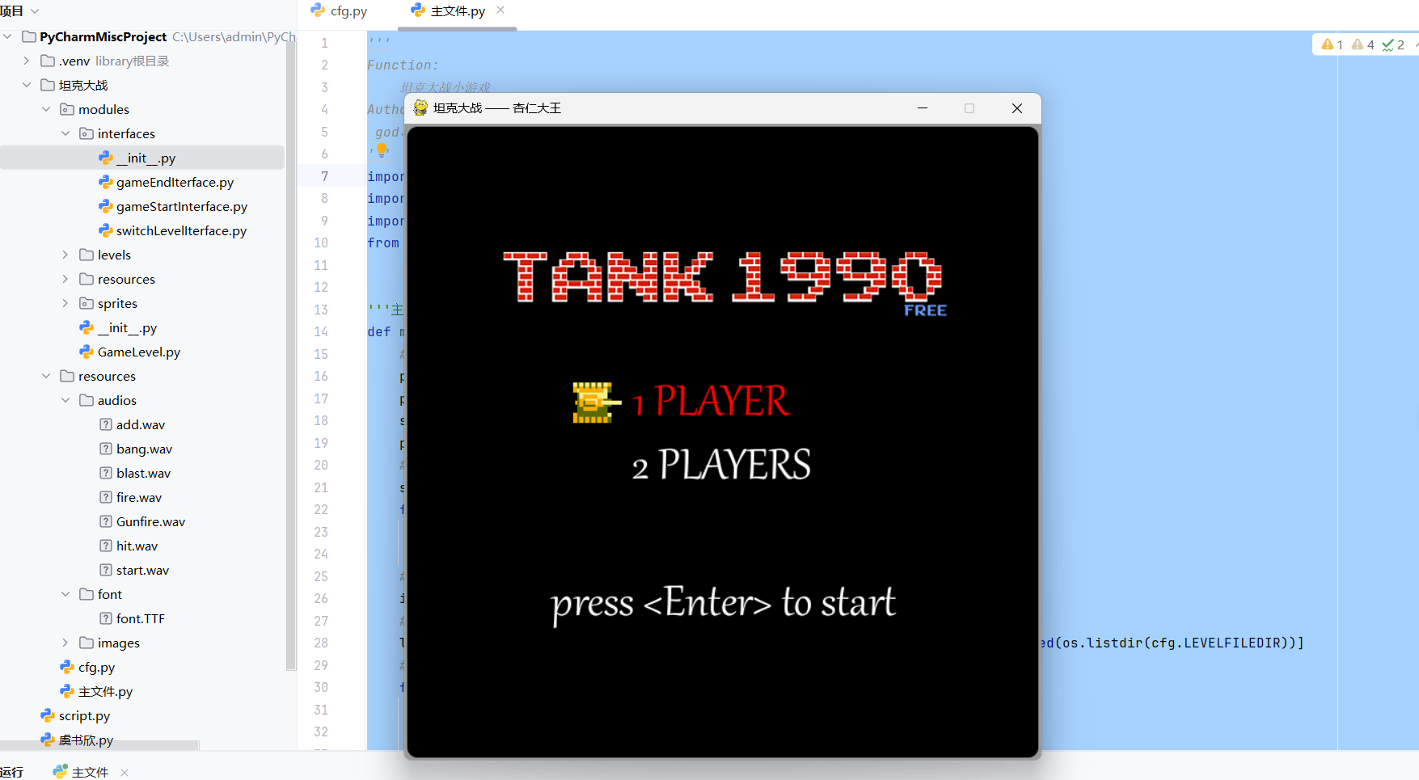This screenshot has height=780, width=1419.
Task: Click the Python icon beside gameStartInterface.py
Action: pos(105,206)
